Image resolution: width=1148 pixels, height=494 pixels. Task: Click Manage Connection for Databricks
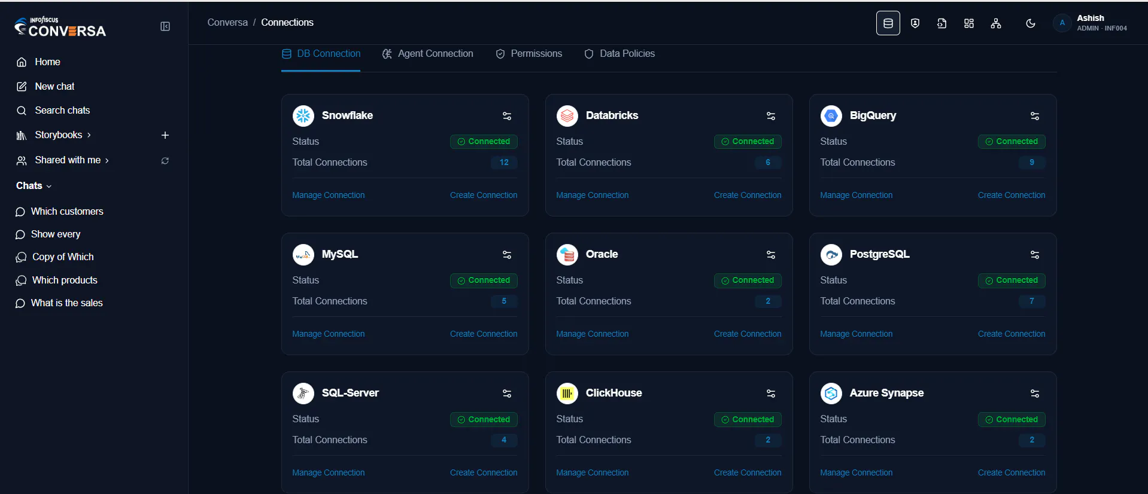tap(593, 196)
